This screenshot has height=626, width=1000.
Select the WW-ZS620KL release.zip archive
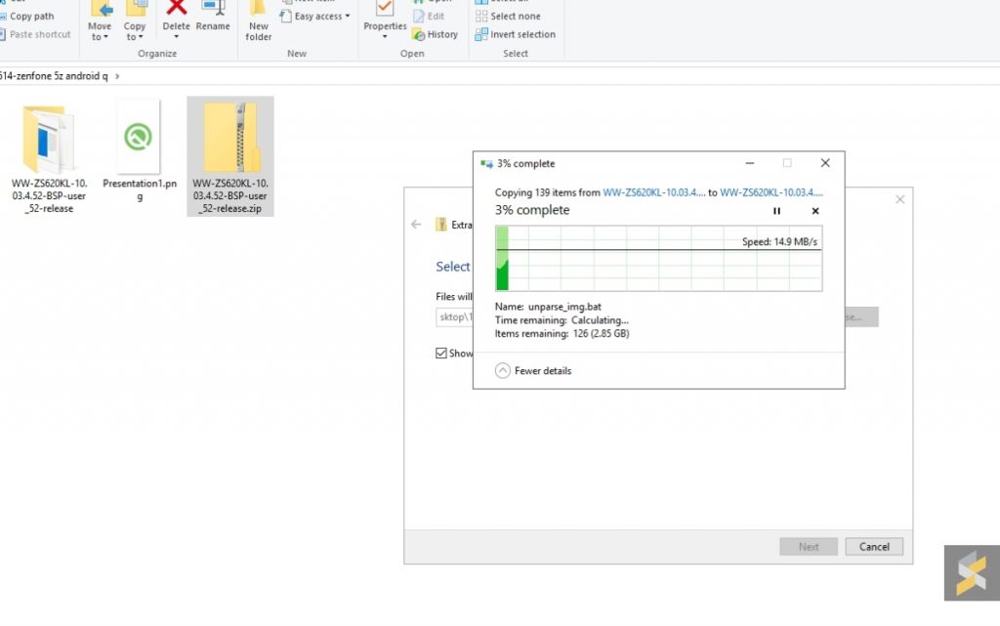click(230, 157)
